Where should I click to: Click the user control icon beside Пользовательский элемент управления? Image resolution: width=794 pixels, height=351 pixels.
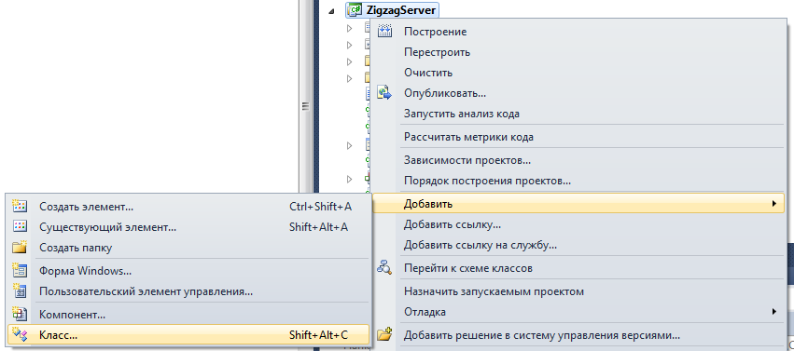[20, 291]
